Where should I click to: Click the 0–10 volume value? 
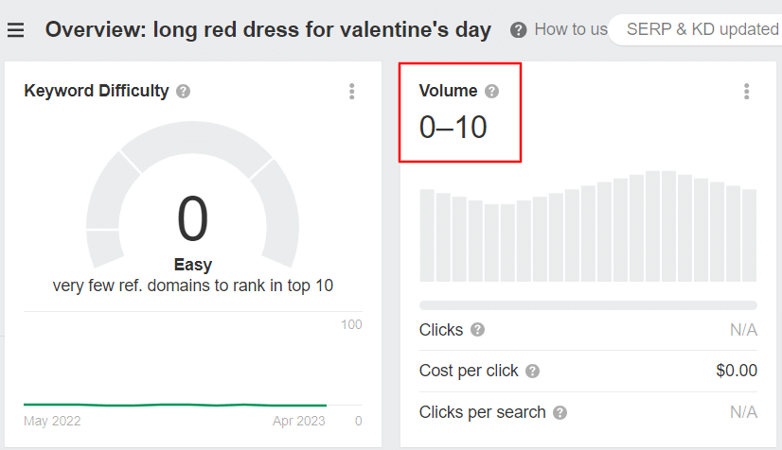pyautogui.click(x=453, y=128)
